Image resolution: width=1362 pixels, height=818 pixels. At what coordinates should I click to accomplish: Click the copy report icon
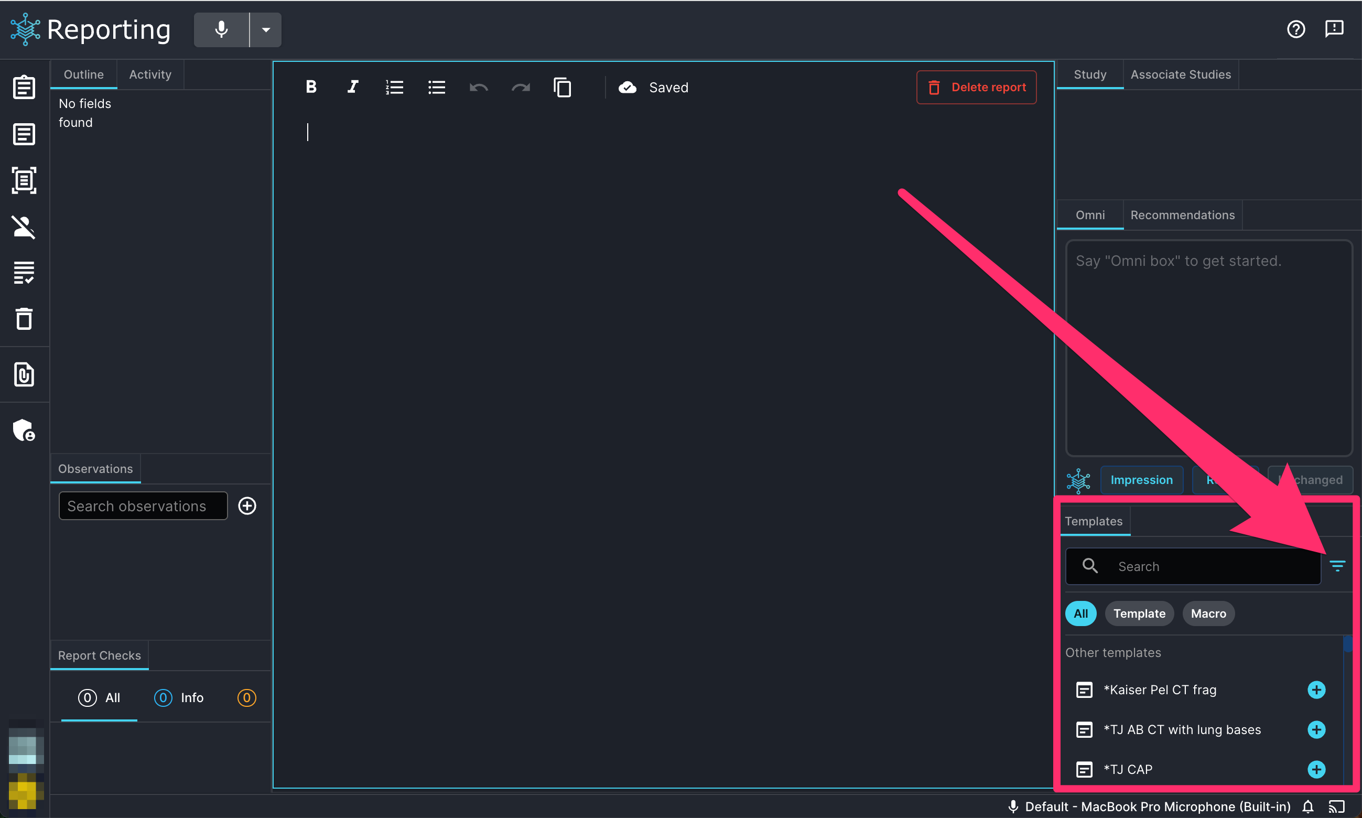(562, 87)
